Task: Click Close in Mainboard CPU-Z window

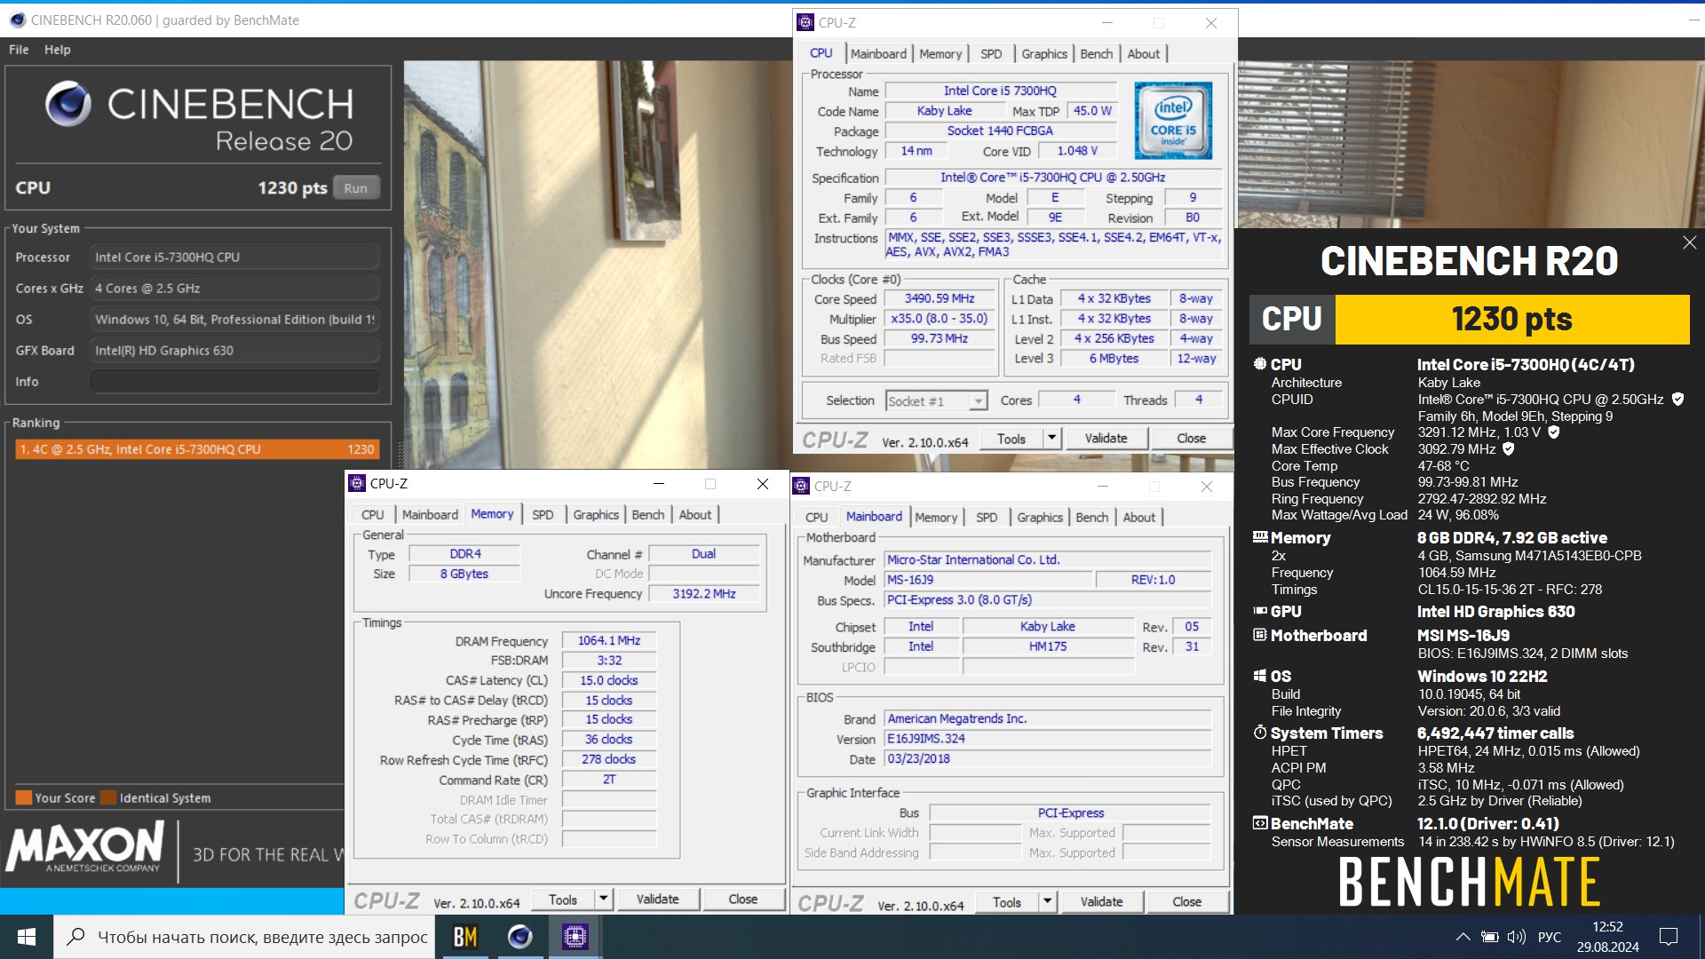Action: 1186,902
